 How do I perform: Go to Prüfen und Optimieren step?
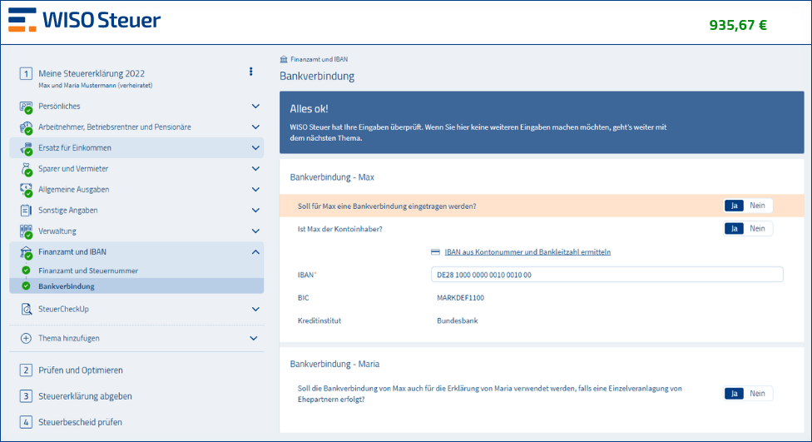(x=81, y=370)
